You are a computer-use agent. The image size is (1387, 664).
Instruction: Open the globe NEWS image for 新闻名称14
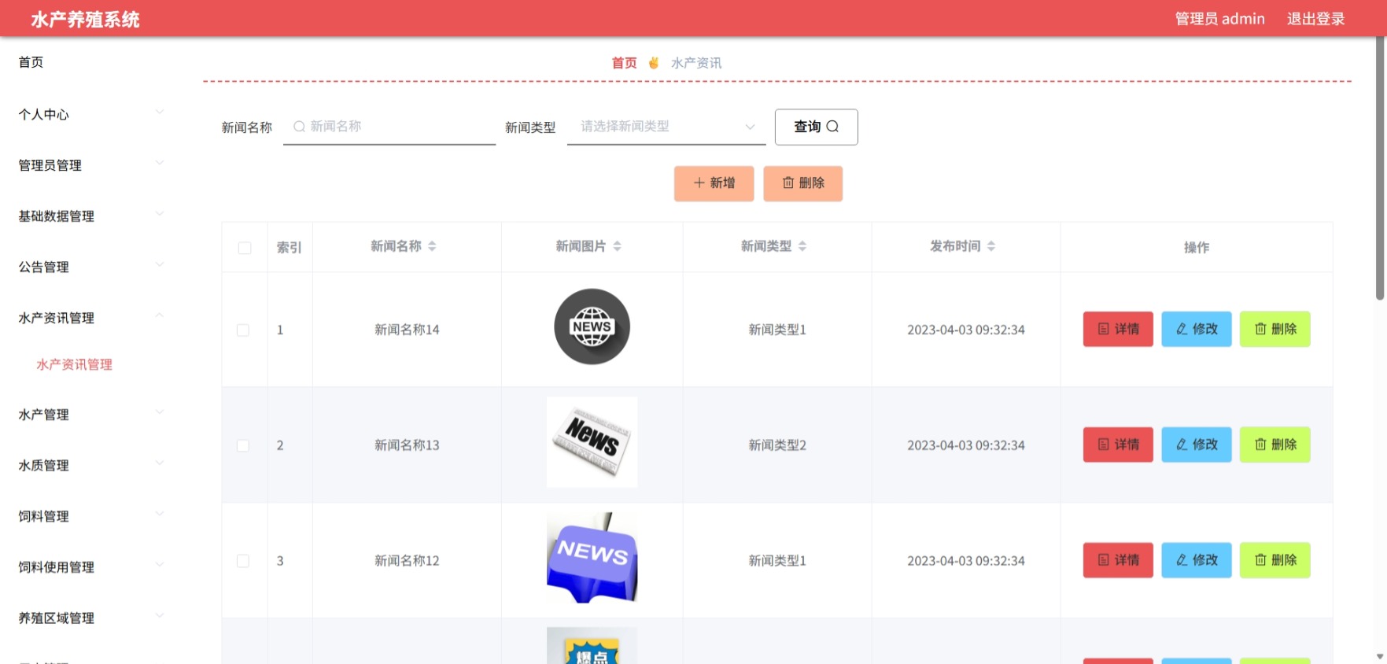tap(592, 326)
